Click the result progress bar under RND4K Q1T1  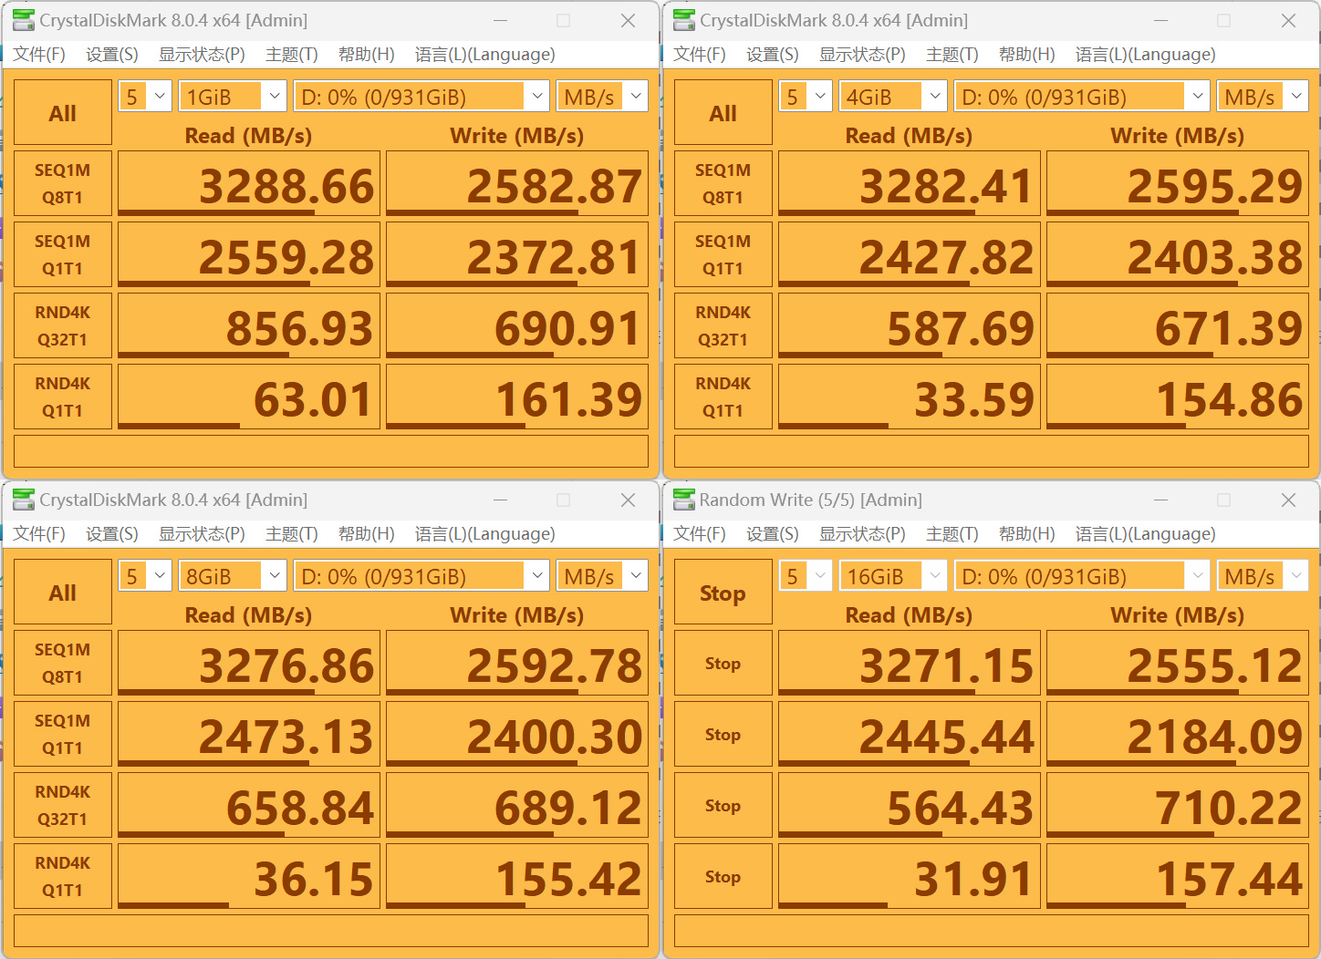[x=178, y=425]
